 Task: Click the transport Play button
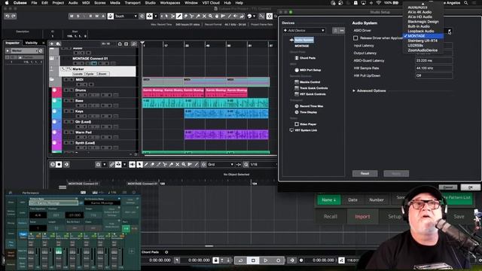(266, 260)
